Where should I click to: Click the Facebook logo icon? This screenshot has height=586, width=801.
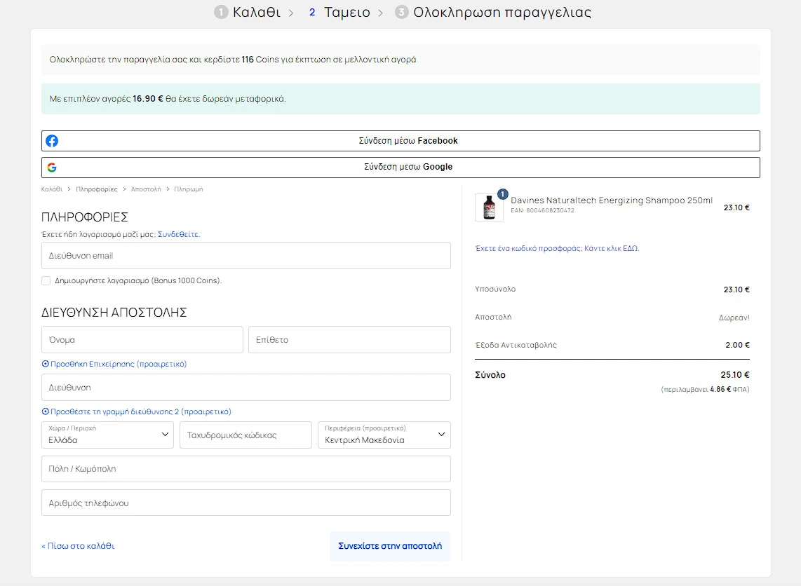click(52, 141)
